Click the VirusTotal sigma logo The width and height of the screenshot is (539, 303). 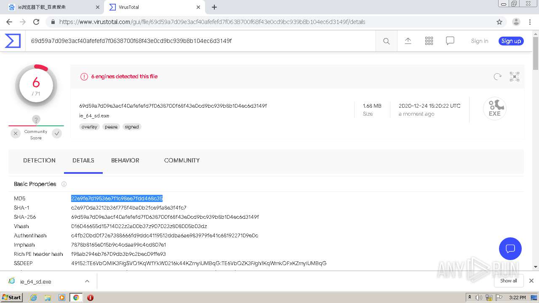click(x=13, y=41)
